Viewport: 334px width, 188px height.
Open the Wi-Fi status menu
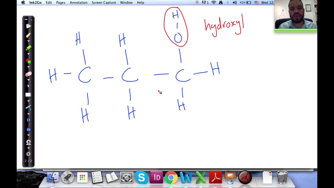click(x=214, y=3)
